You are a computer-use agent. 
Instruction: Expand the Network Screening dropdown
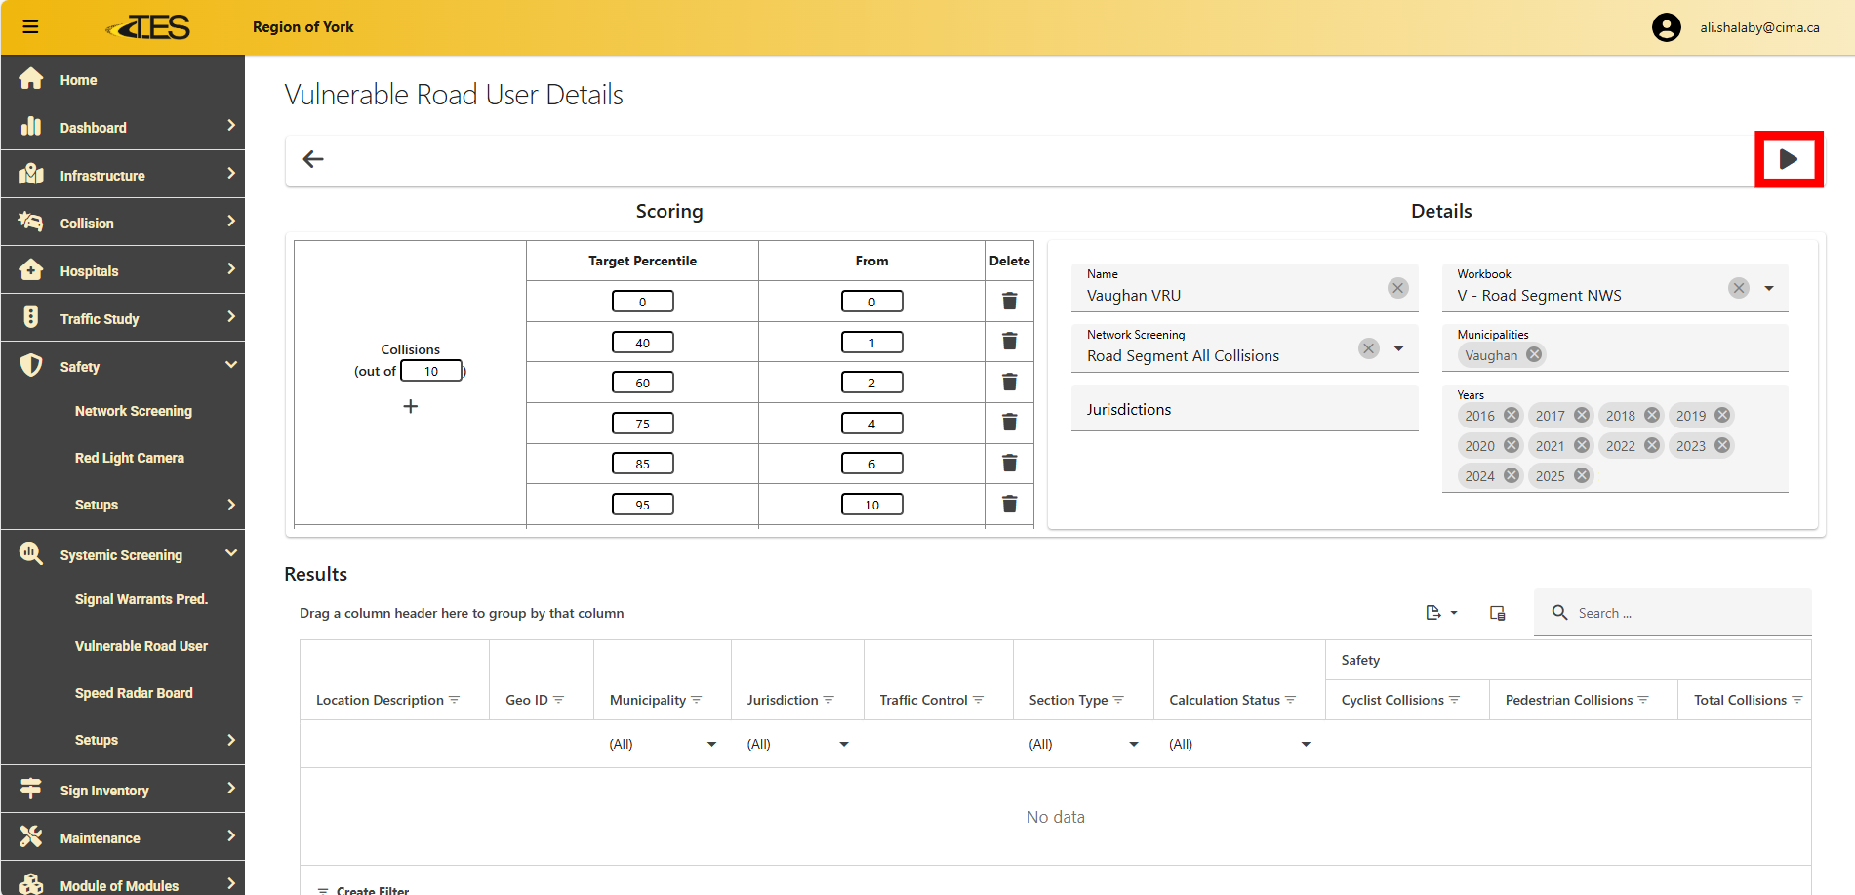pyautogui.click(x=1398, y=348)
